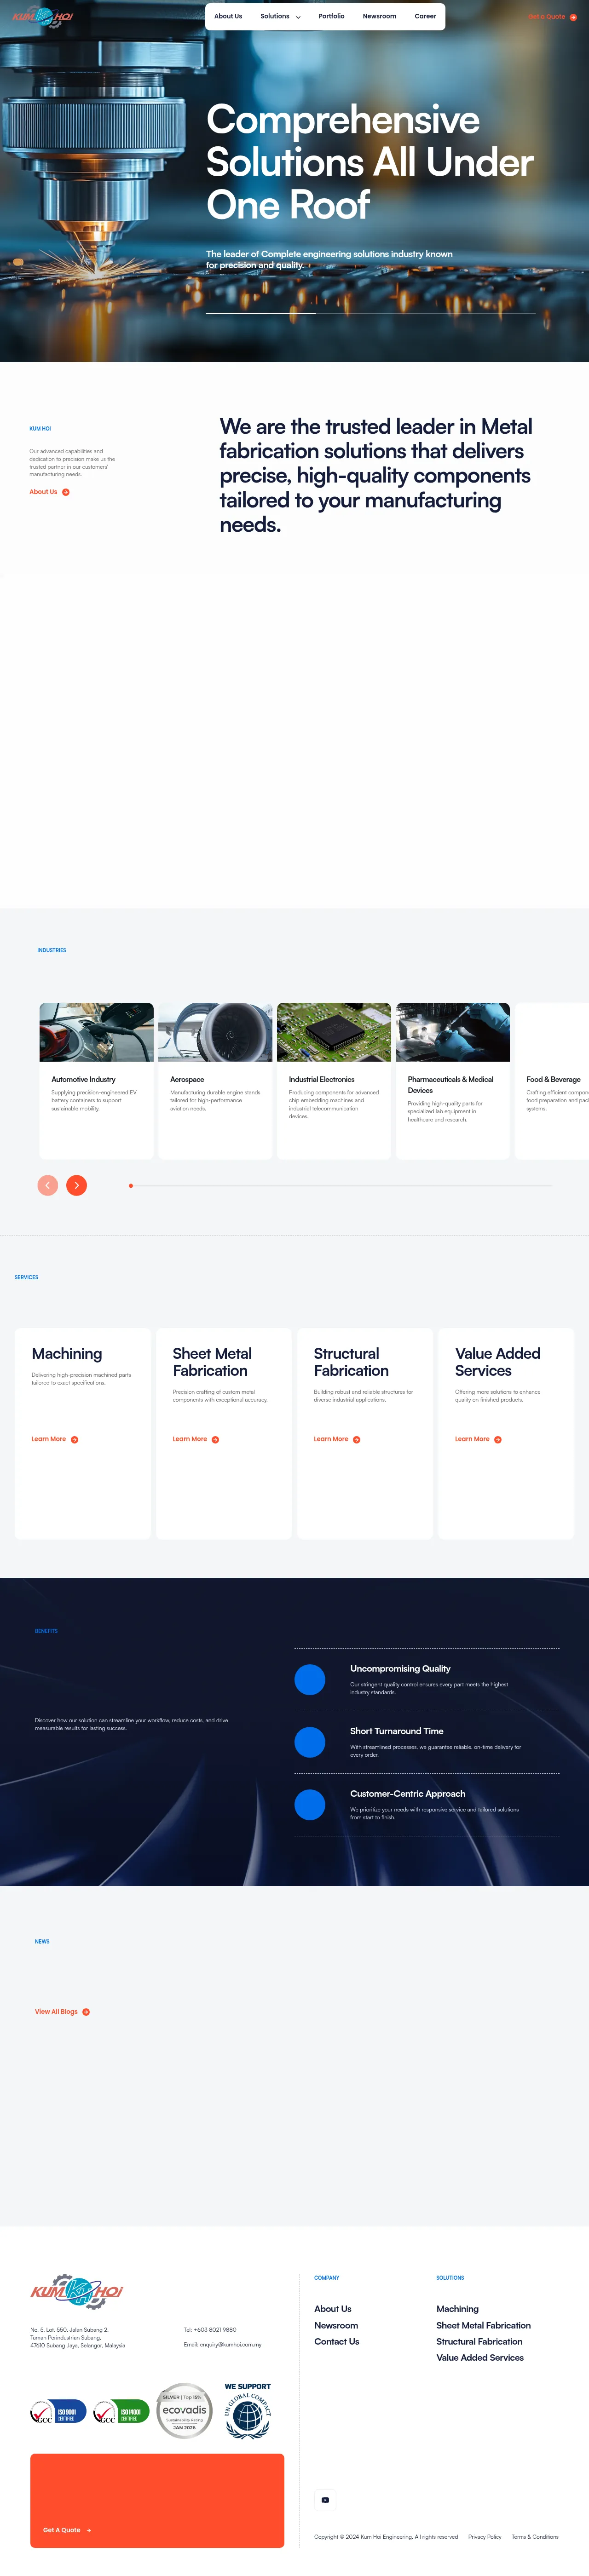
Task: Click the Kum Hoi logo in header
Action: [42, 17]
